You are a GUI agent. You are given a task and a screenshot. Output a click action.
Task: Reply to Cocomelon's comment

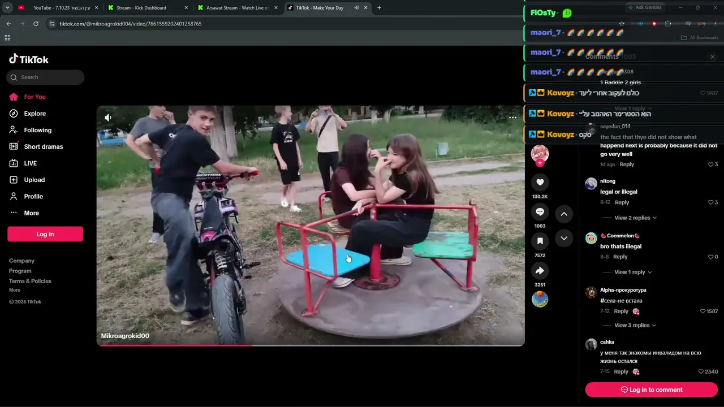click(x=620, y=257)
